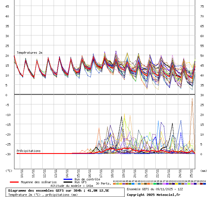
Task: Click the blue 'Run de contrôle' legend line
Action: (68, 179)
